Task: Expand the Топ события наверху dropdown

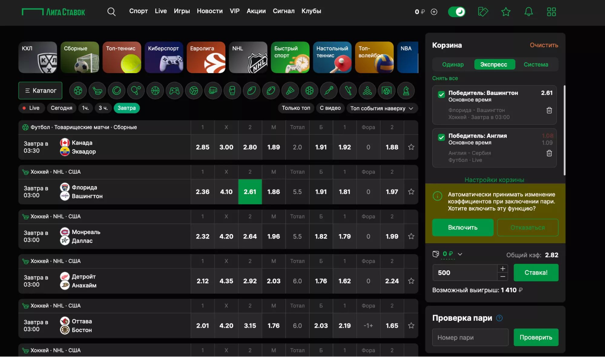Action: (x=382, y=108)
